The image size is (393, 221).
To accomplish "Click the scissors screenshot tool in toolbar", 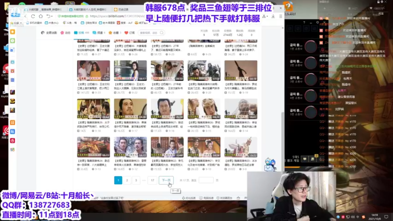I will pyautogui.click(x=264, y=16).
